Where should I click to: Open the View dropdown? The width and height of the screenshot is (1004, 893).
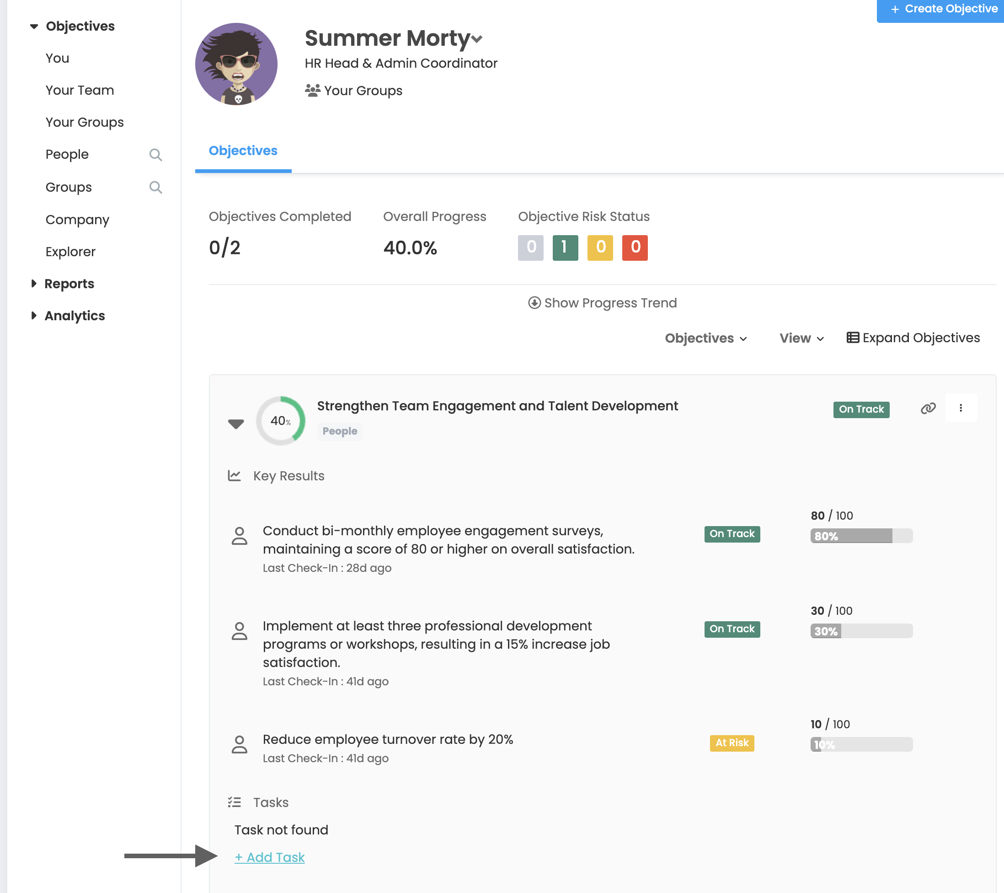(801, 338)
